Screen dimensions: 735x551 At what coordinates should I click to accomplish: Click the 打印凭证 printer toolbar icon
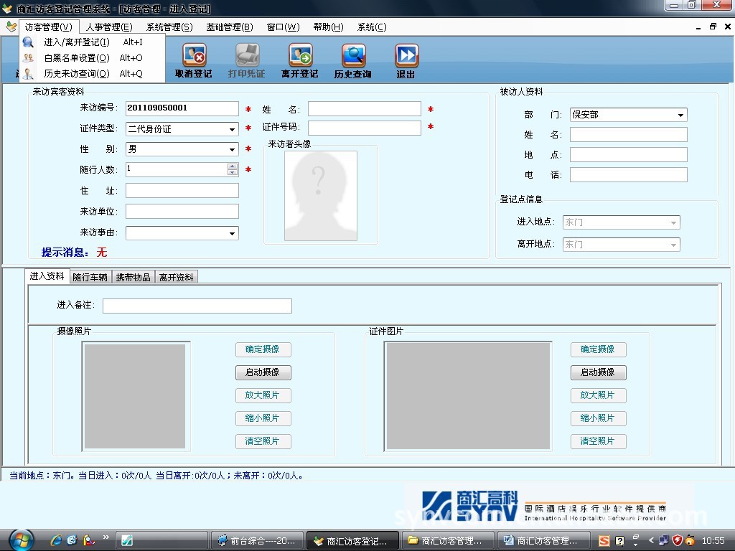coord(247,56)
